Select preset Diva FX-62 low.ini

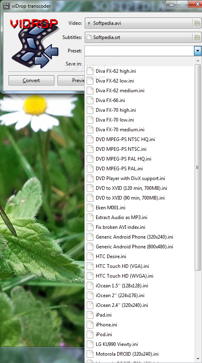click(x=140, y=81)
